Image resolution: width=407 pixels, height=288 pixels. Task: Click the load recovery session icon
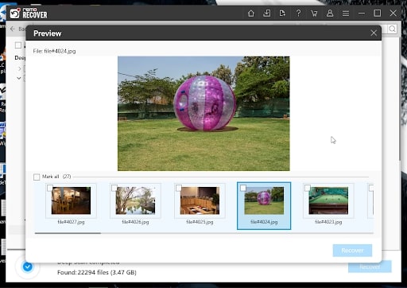[x=282, y=13]
